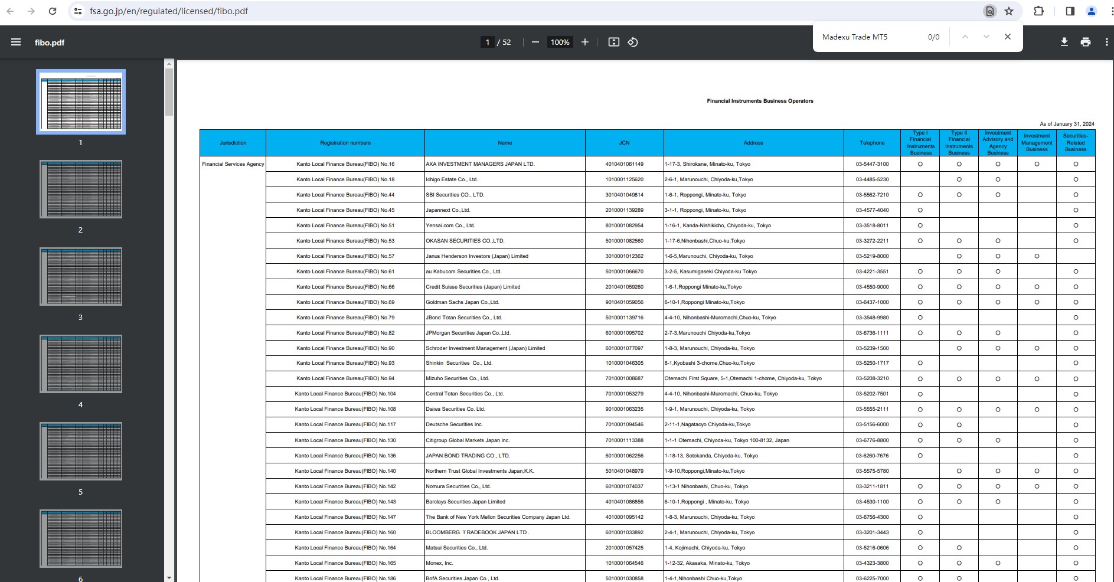Click 'fibo.pdf' document title in toolbar

point(50,42)
